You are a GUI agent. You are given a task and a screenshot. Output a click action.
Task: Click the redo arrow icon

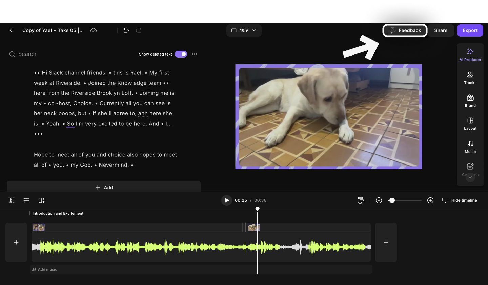(139, 30)
